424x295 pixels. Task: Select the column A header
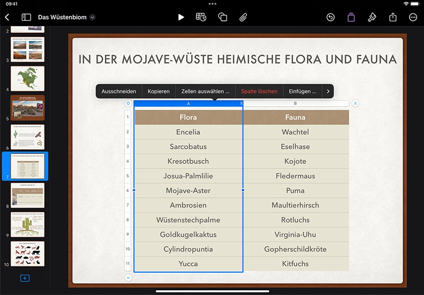[188, 104]
